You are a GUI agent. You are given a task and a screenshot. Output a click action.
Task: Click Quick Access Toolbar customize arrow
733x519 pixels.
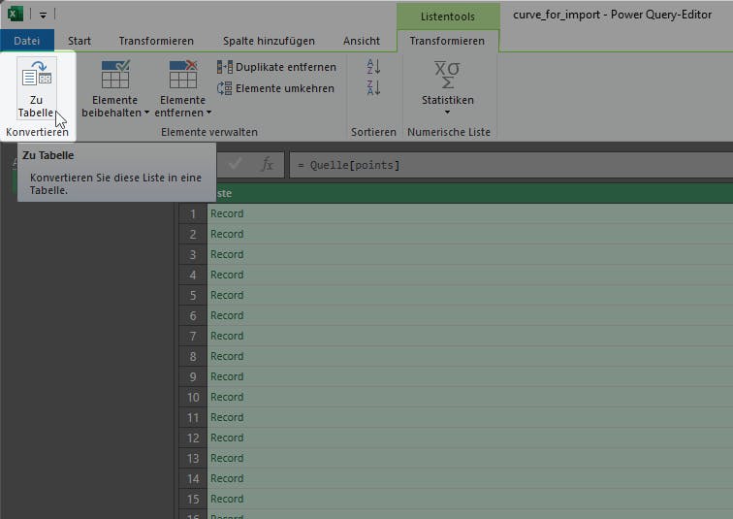point(44,15)
